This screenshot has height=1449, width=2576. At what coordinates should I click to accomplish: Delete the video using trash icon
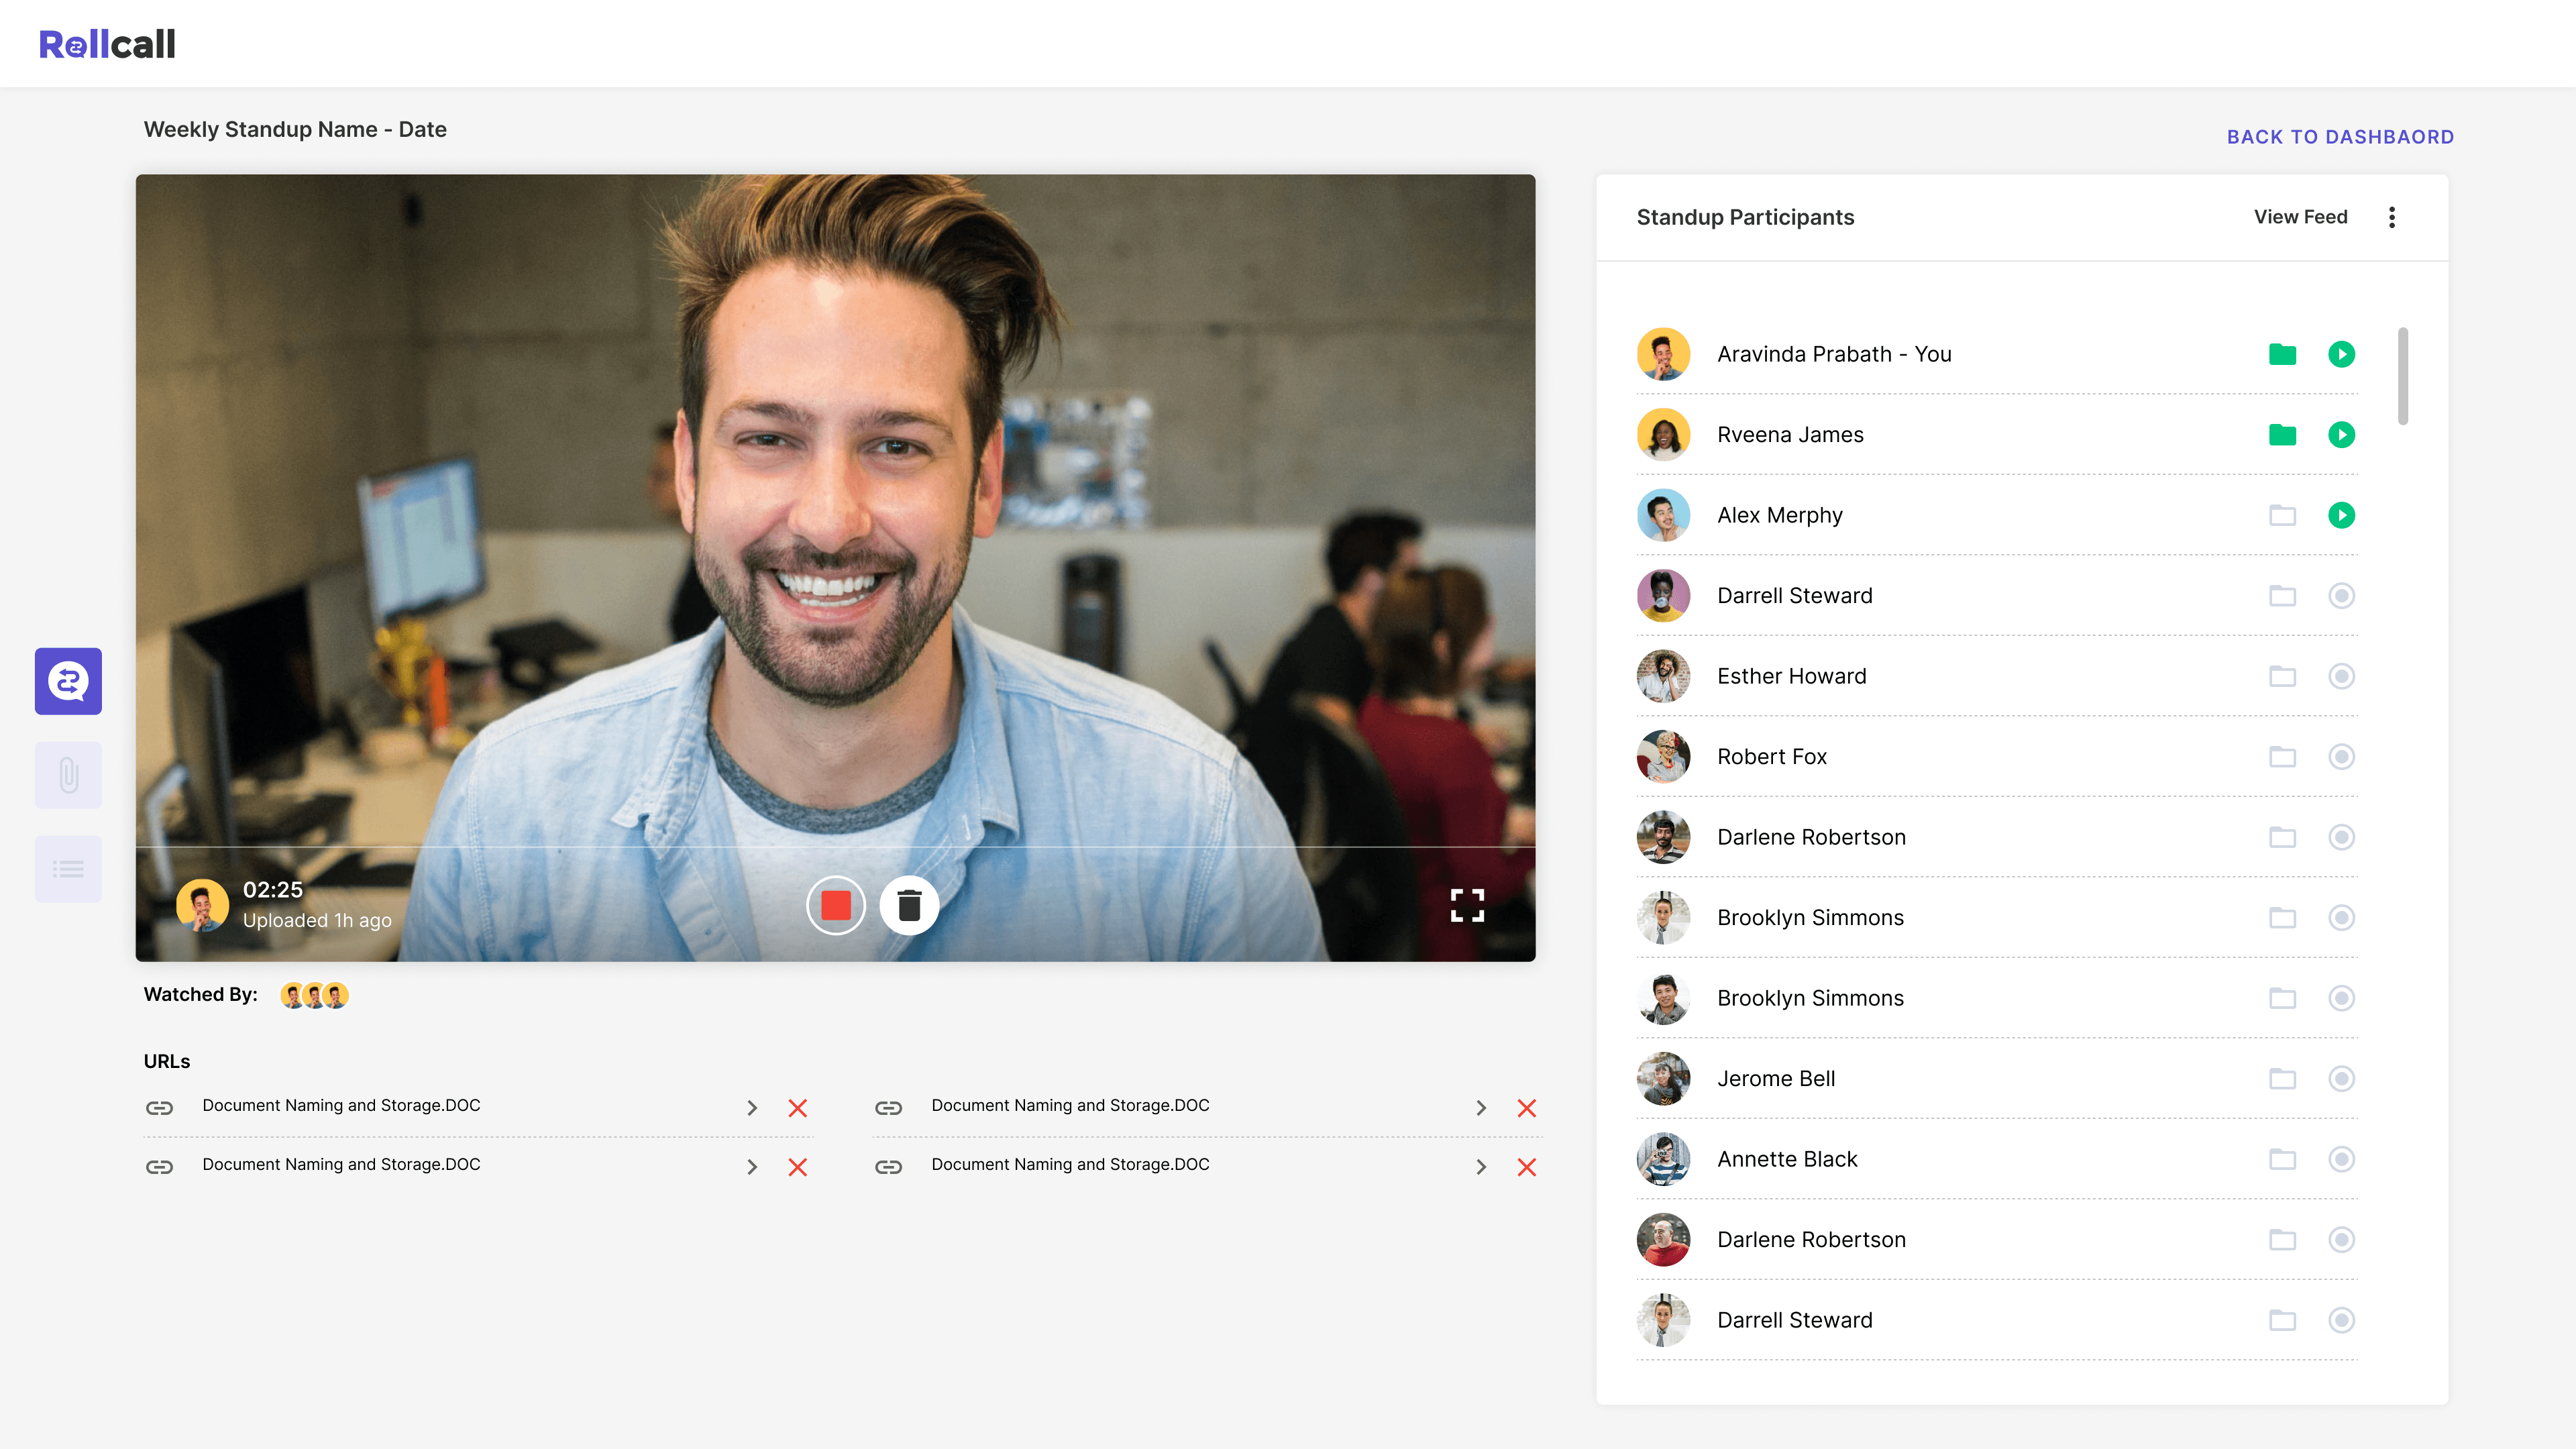[909, 906]
